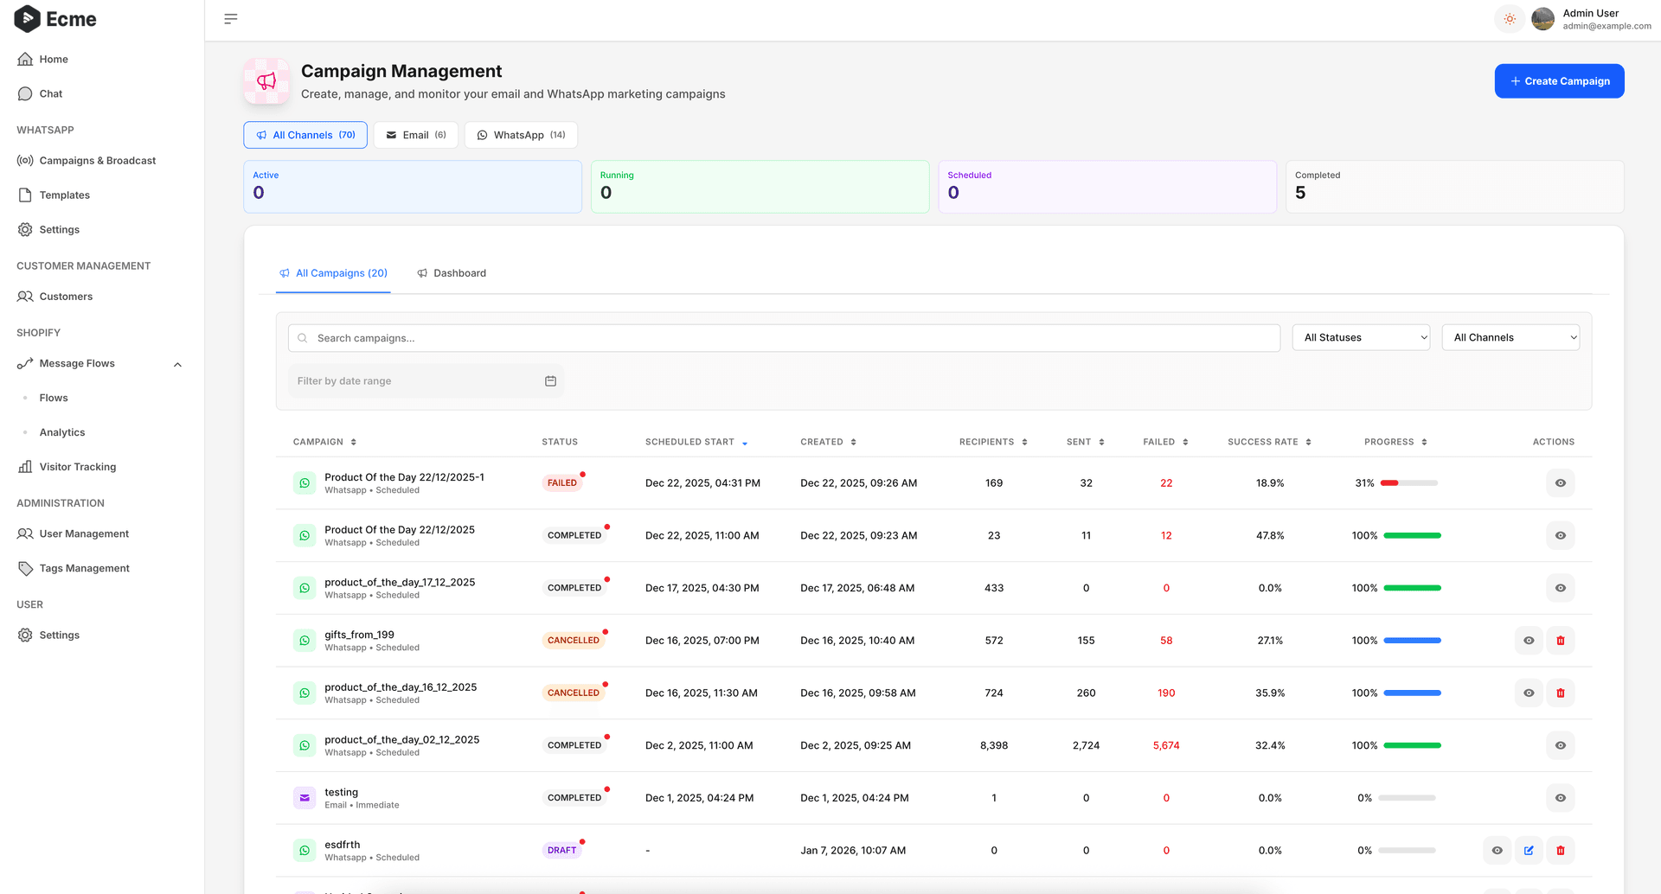
Task: Open Tags Management
Action: click(83, 568)
